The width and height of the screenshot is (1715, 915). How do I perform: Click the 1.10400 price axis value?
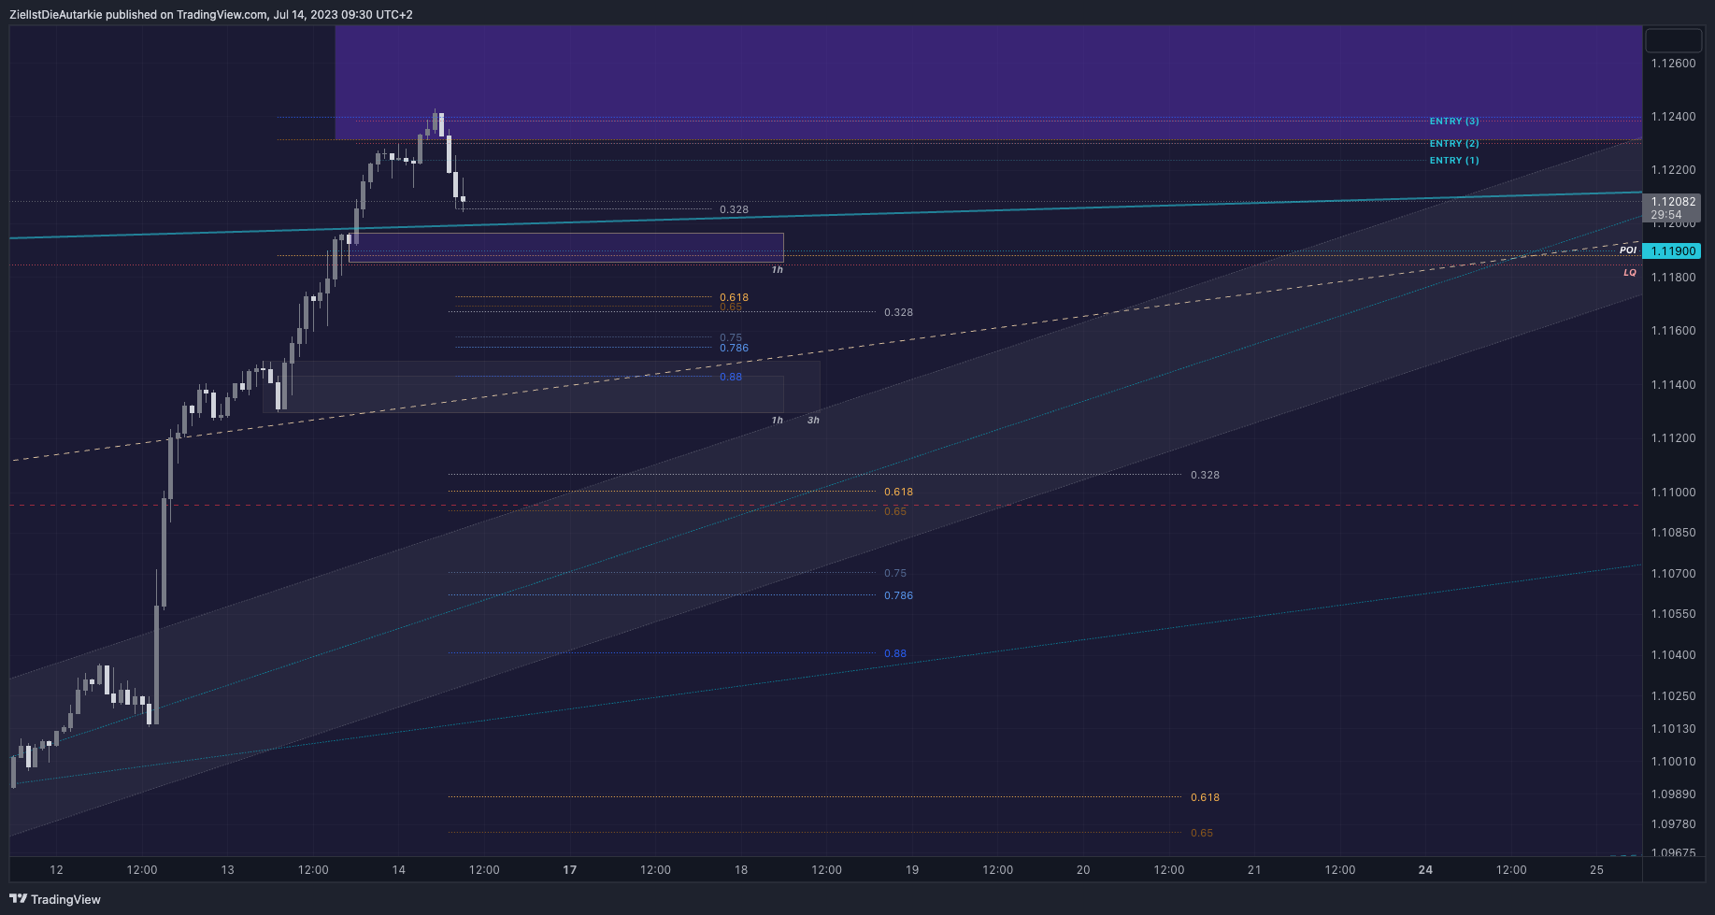1673,655
